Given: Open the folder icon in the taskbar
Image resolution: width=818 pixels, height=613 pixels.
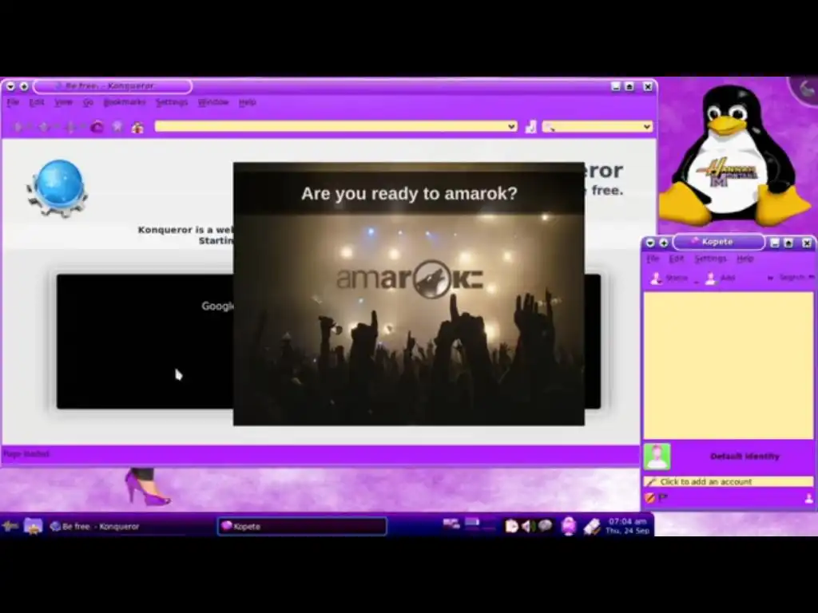Looking at the screenshot, I should tap(33, 526).
